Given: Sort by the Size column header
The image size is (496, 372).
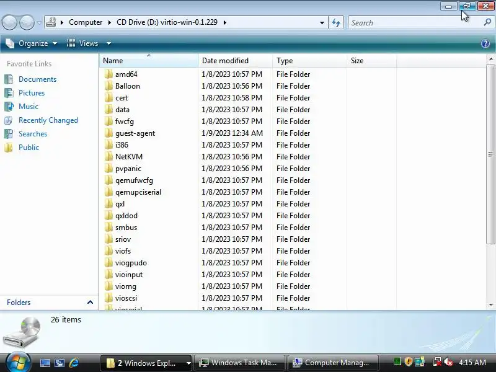Looking at the screenshot, I should coord(371,60).
